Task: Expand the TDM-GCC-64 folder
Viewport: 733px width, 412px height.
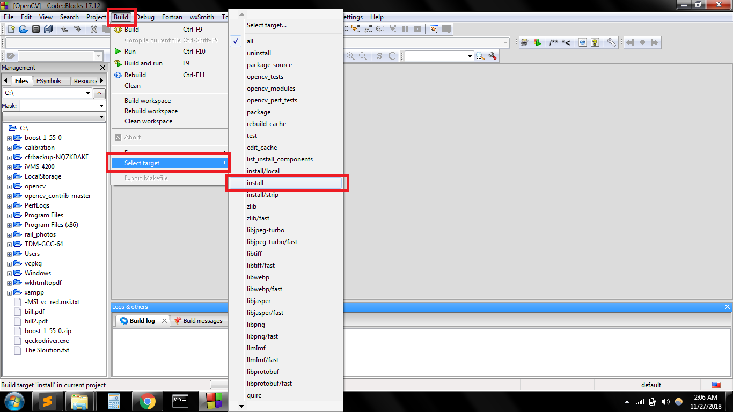Action: click(9, 244)
